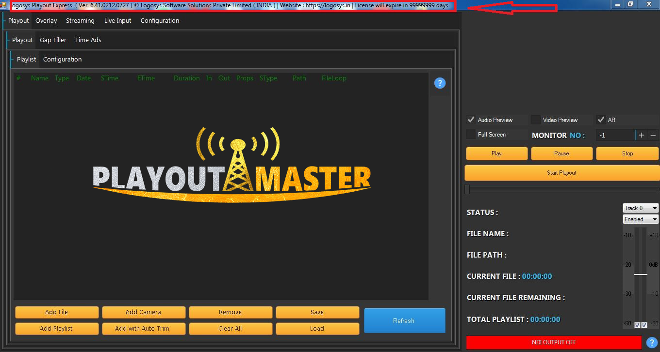Switch to the Overlay tab
The image size is (660, 352).
point(46,21)
